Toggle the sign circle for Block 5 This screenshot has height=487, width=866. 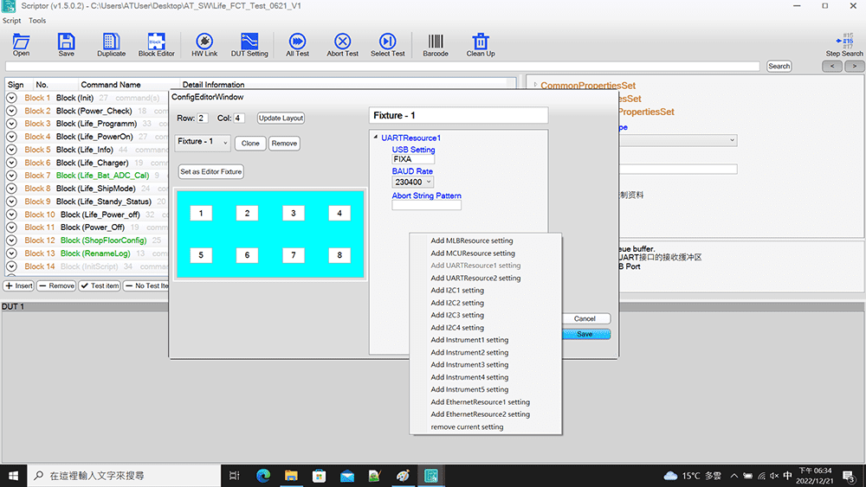click(11, 150)
